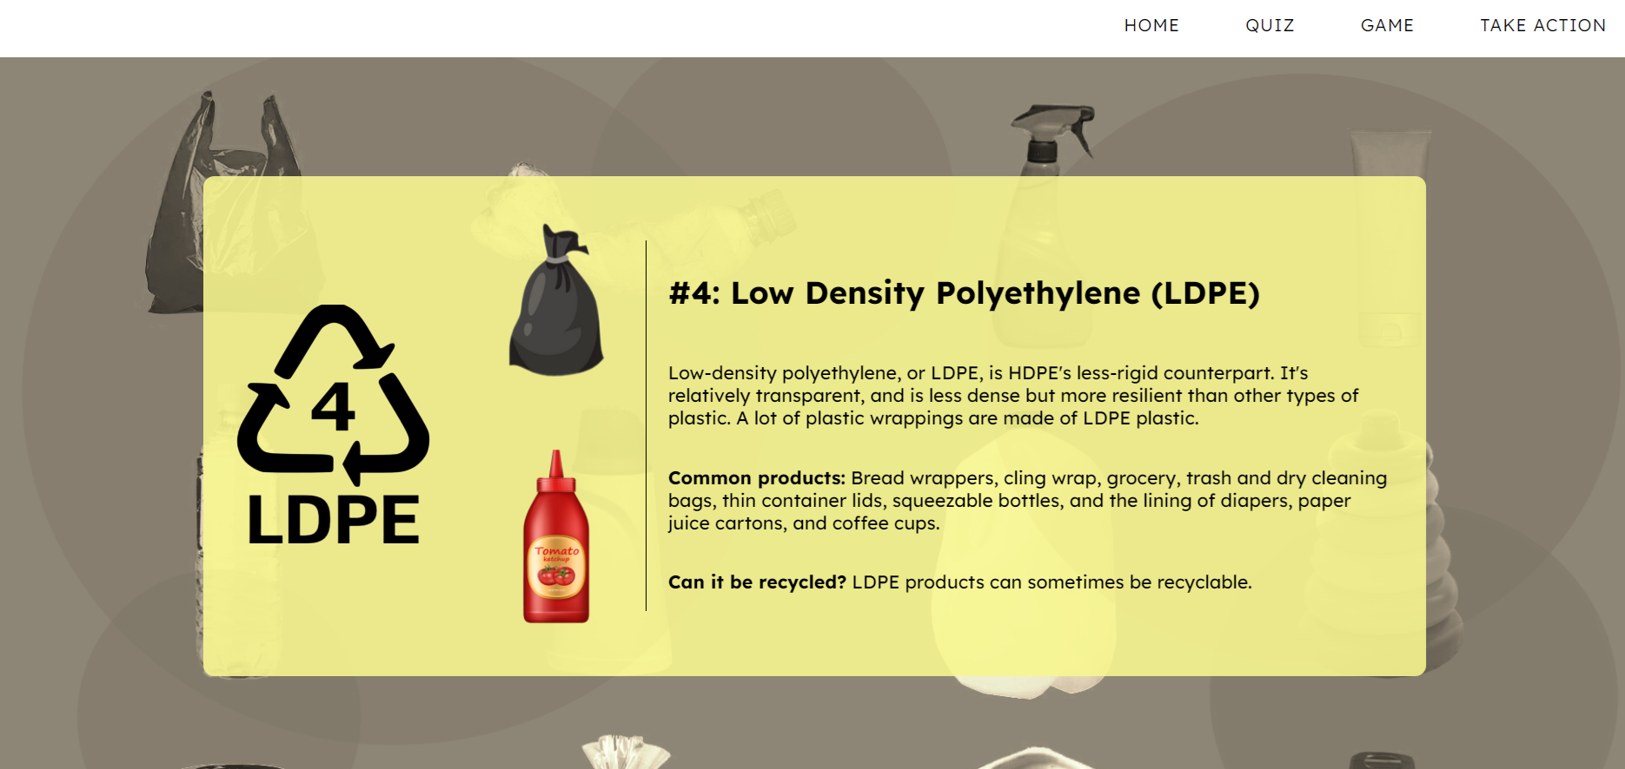Click the tomato ketchup bottle image
The width and height of the screenshot is (1625, 769).
pyautogui.click(x=556, y=536)
